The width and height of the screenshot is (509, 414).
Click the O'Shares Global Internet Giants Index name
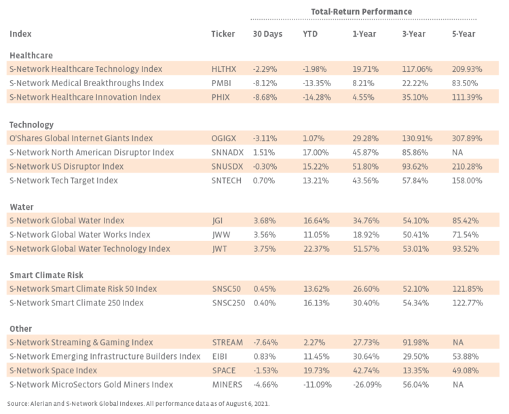pyautogui.click(x=81, y=138)
